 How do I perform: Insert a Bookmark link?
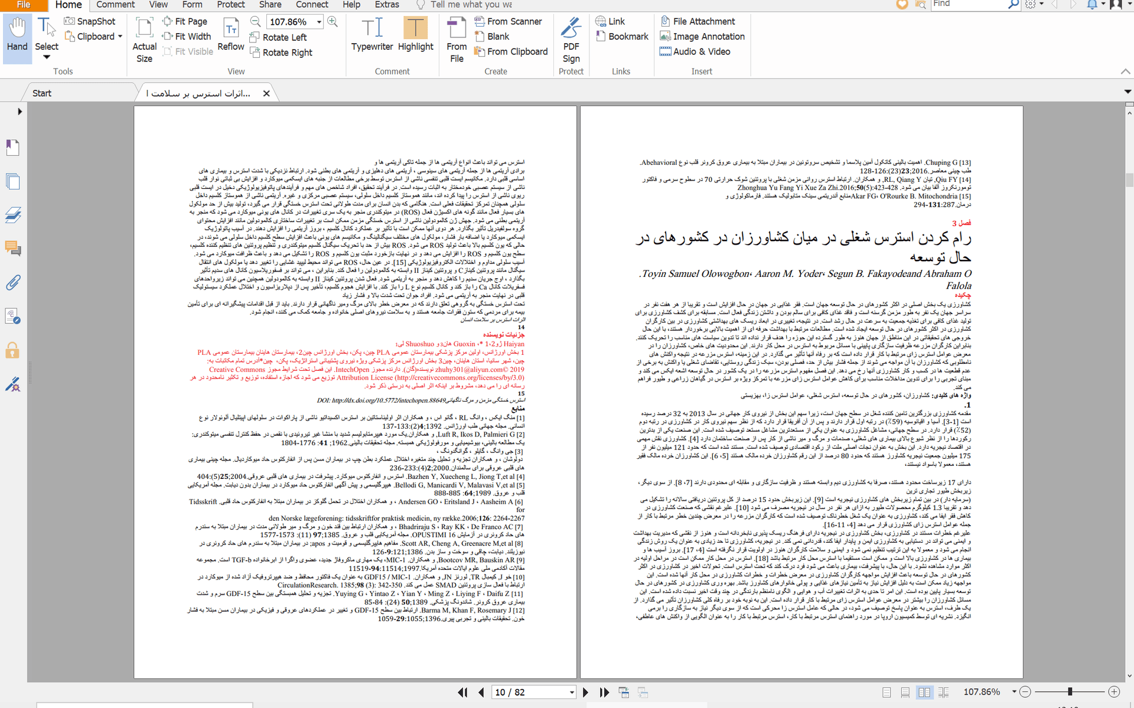coord(622,37)
